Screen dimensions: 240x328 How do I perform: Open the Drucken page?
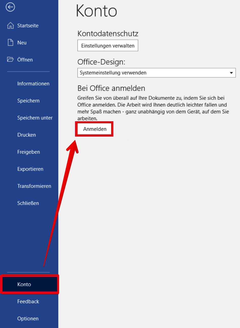click(26, 135)
